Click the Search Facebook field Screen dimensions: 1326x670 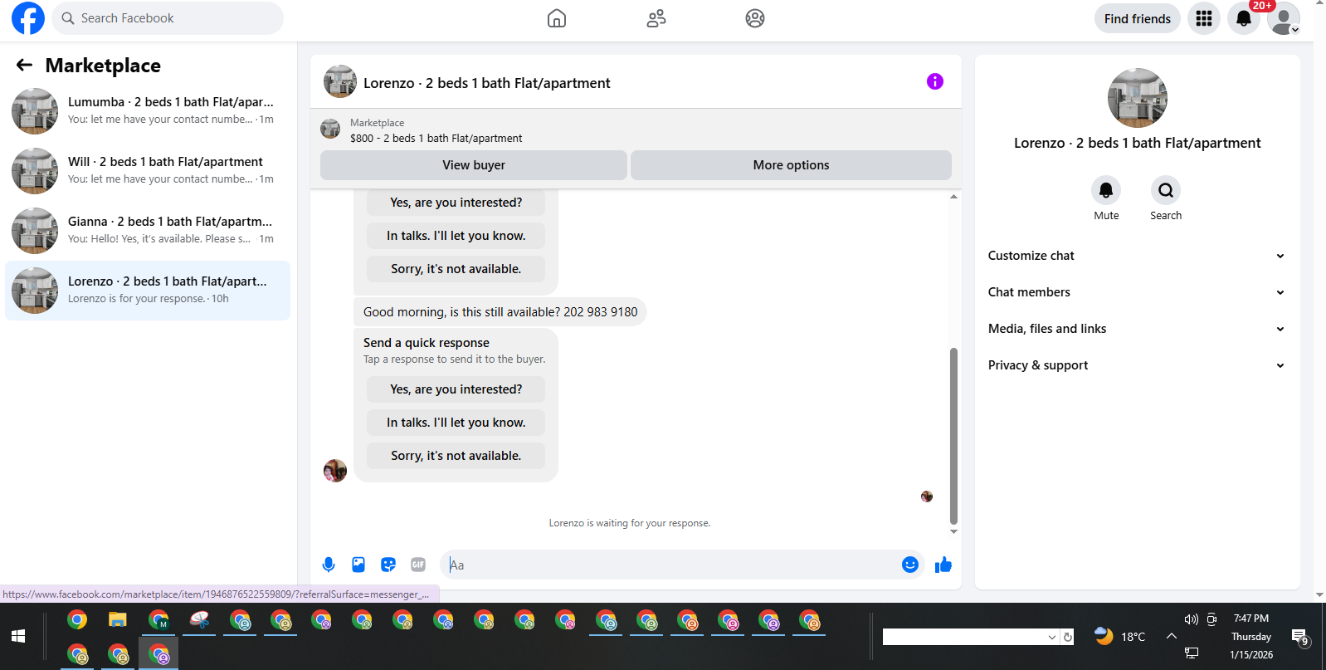pyautogui.click(x=168, y=18)
